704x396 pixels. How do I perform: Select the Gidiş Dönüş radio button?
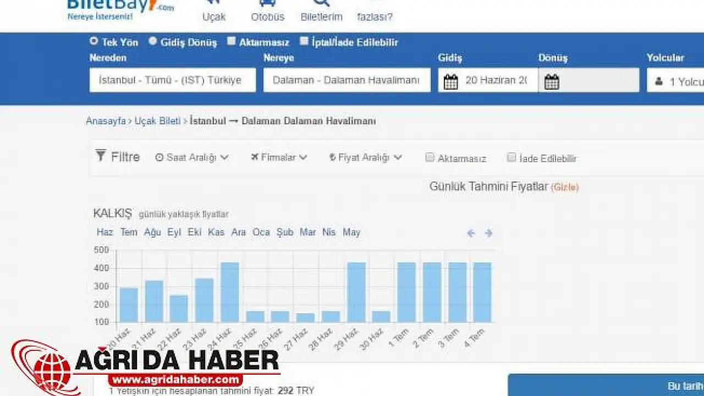pyautogui.click(x=152, y=41)
